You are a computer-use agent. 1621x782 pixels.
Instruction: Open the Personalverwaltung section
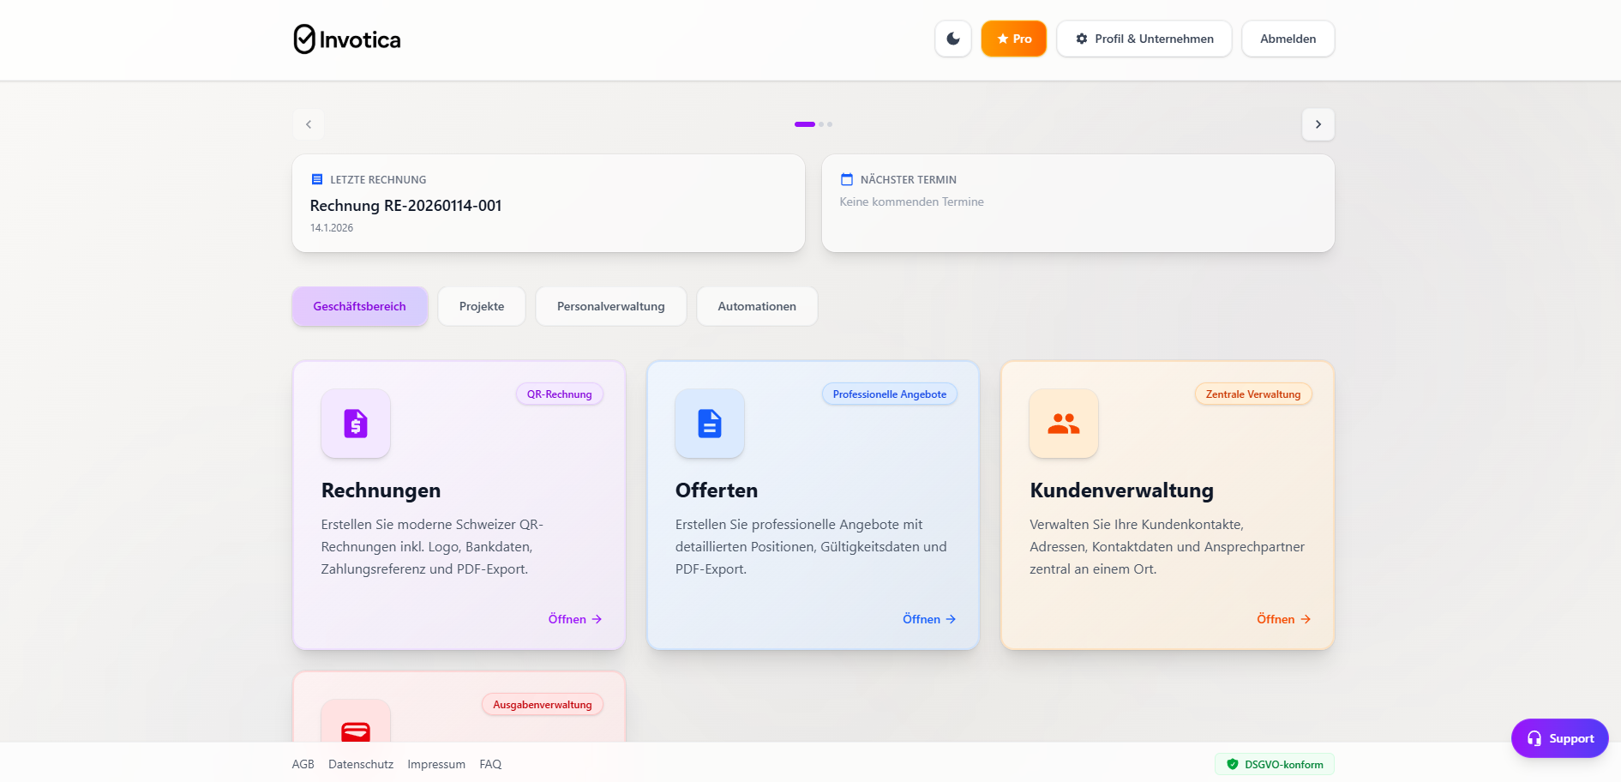[x=610, y=306]
